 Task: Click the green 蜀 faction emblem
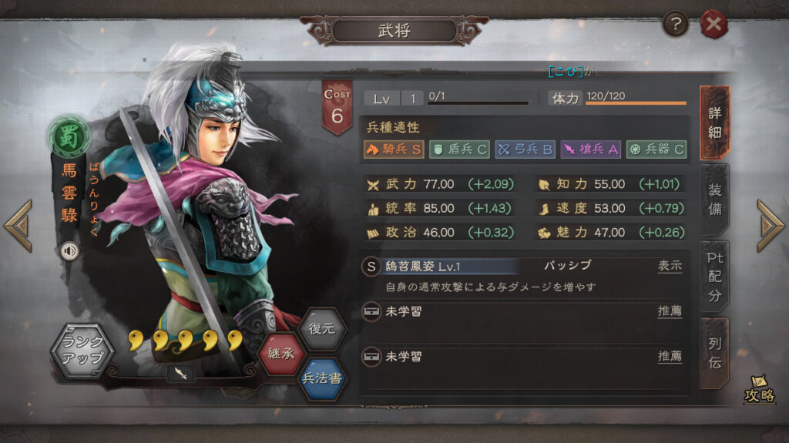(69, 136)
